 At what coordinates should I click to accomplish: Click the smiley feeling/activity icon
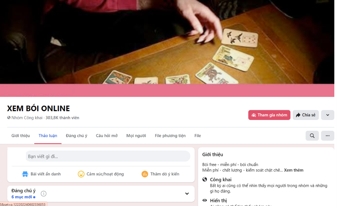pos(81,174)
